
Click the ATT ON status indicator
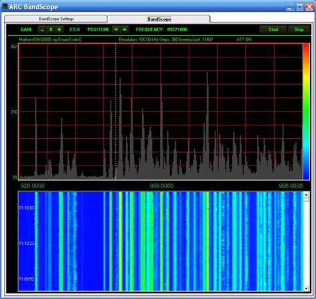click(x=244, y=39)
